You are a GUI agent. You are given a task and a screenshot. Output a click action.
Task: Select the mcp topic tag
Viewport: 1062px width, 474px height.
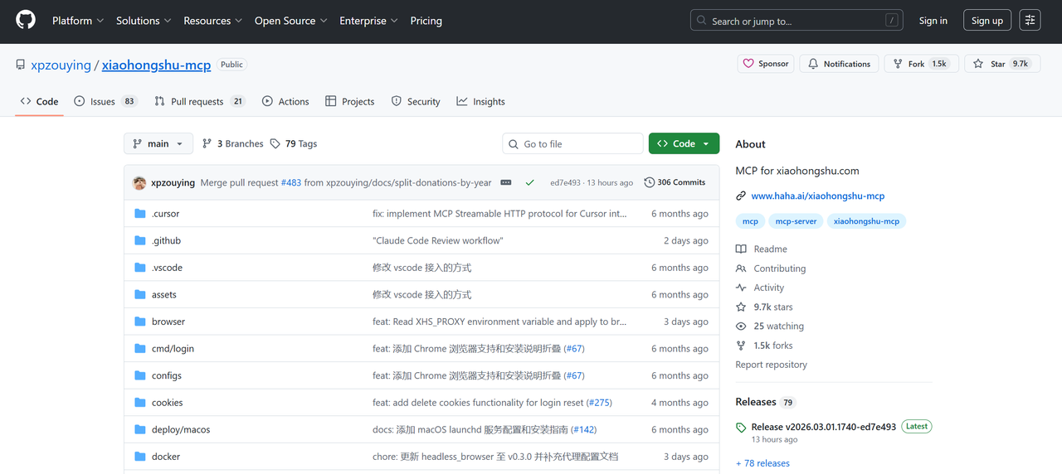[x=750, y=221]
